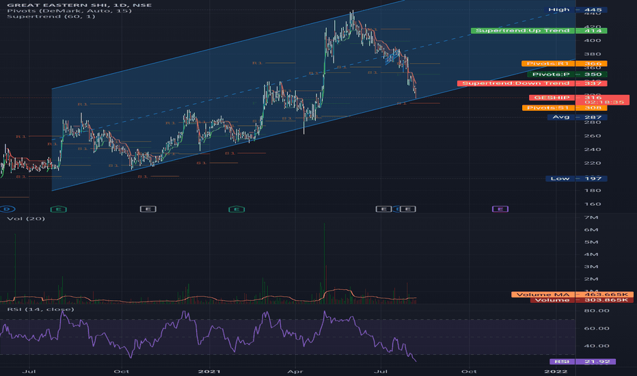Click the 5M volume axis tick

pyautogui.click(x=591, y=242)
